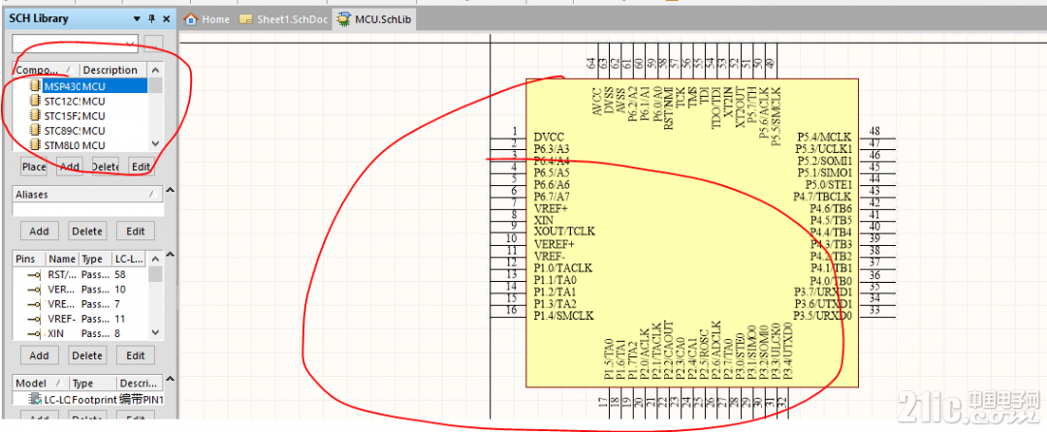
Task: Click Edit under the Pins list
Action: click(x=136, y=355)
